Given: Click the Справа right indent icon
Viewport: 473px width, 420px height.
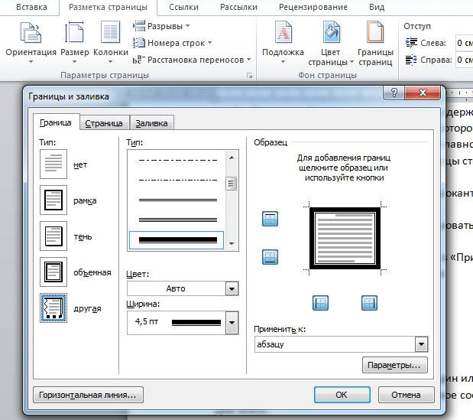Looking at the screenshot, I should (x=411, y=60).
